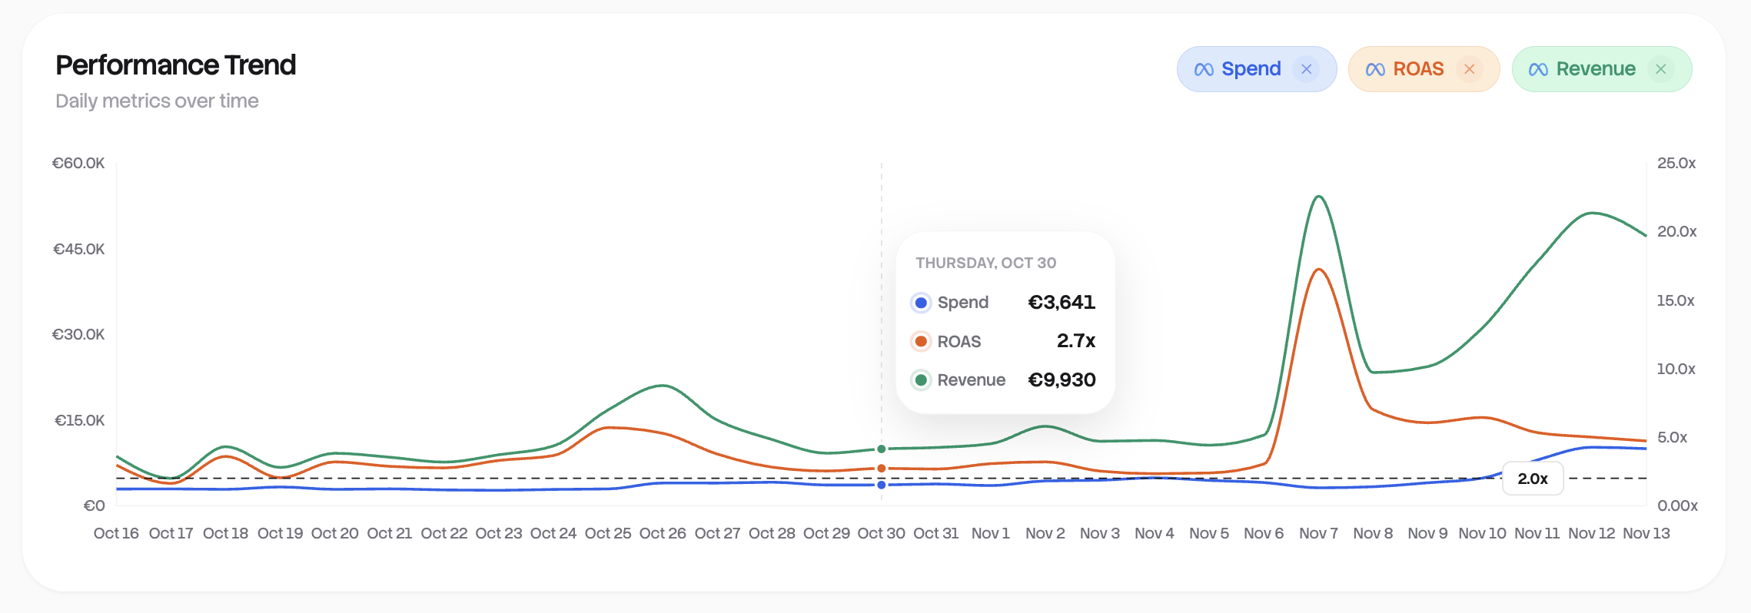Image resolution: width=1751 pixels, height=613 pixels.
Task: Click the €3,641 Spend value
Action: click(x=1062, y=303)
